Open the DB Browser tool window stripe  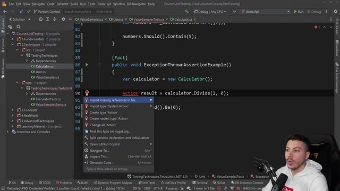(x=3, y=68)
